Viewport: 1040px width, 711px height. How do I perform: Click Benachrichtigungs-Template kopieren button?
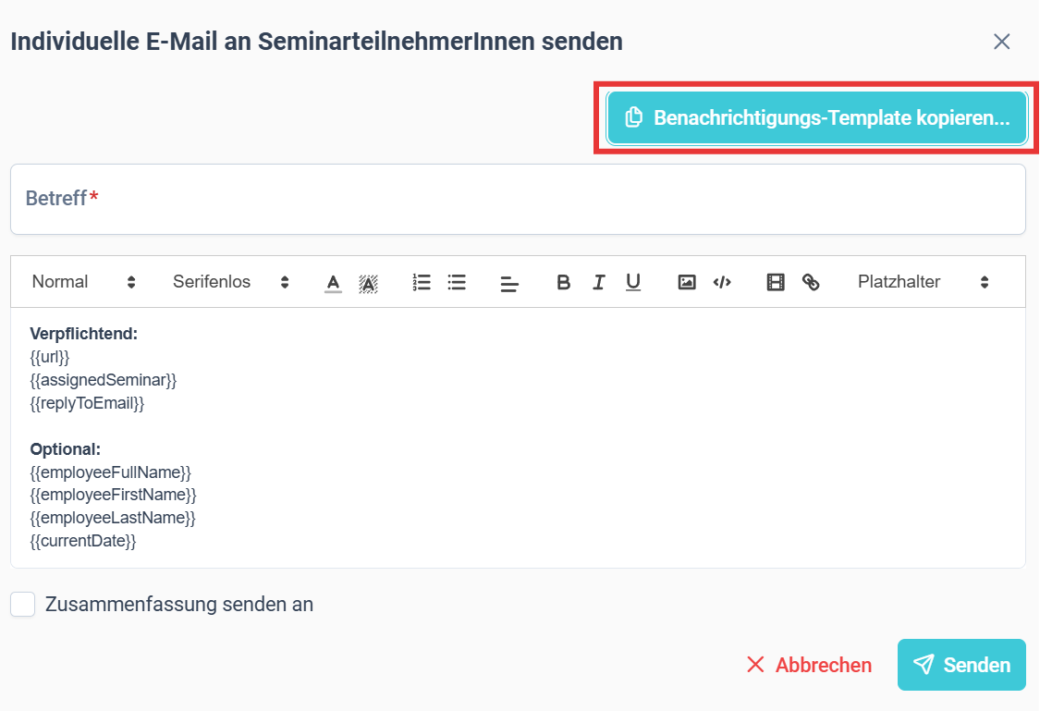point(817,118)
